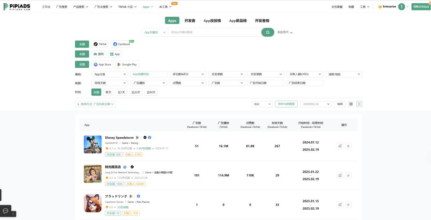Click Facebook icon beside ブラッドリング
Image resolution: width=431 pixels, height=220 pixels.
click(138, 196)
